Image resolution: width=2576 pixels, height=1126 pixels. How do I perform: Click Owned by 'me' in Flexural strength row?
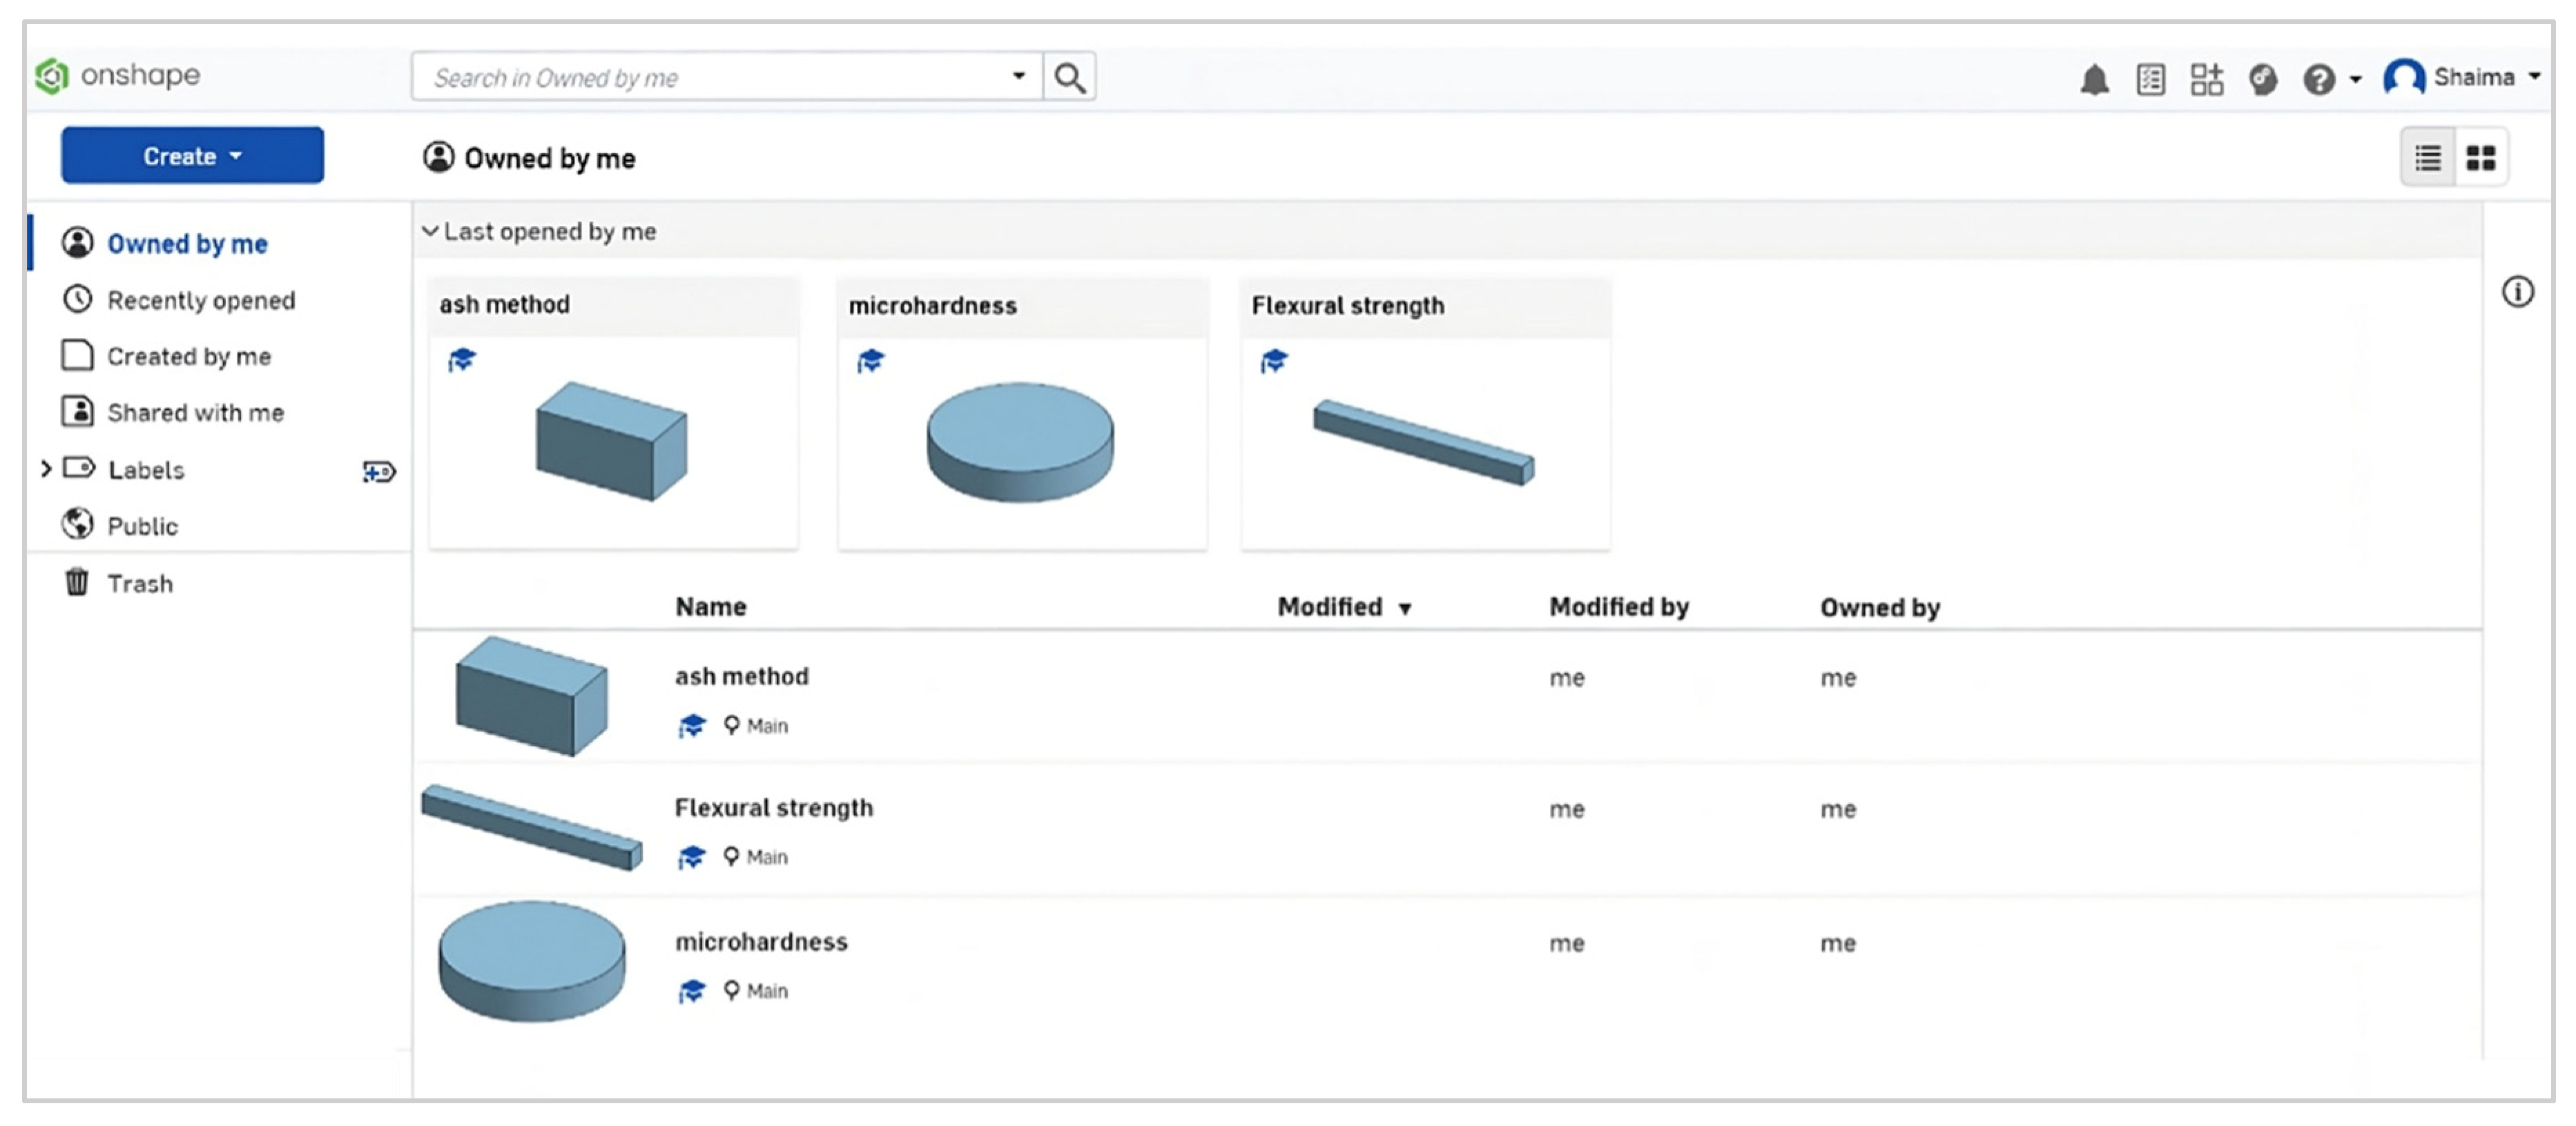tap(1837, 809)
